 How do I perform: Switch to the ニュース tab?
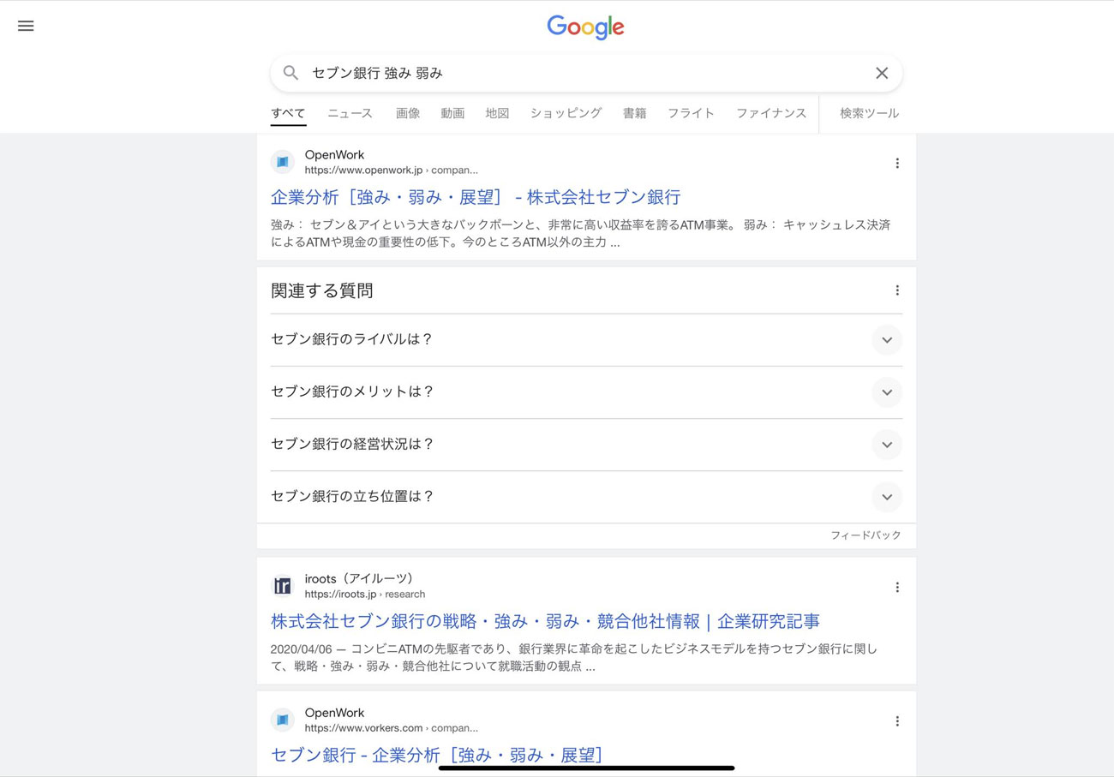click(x=350, y=113)
